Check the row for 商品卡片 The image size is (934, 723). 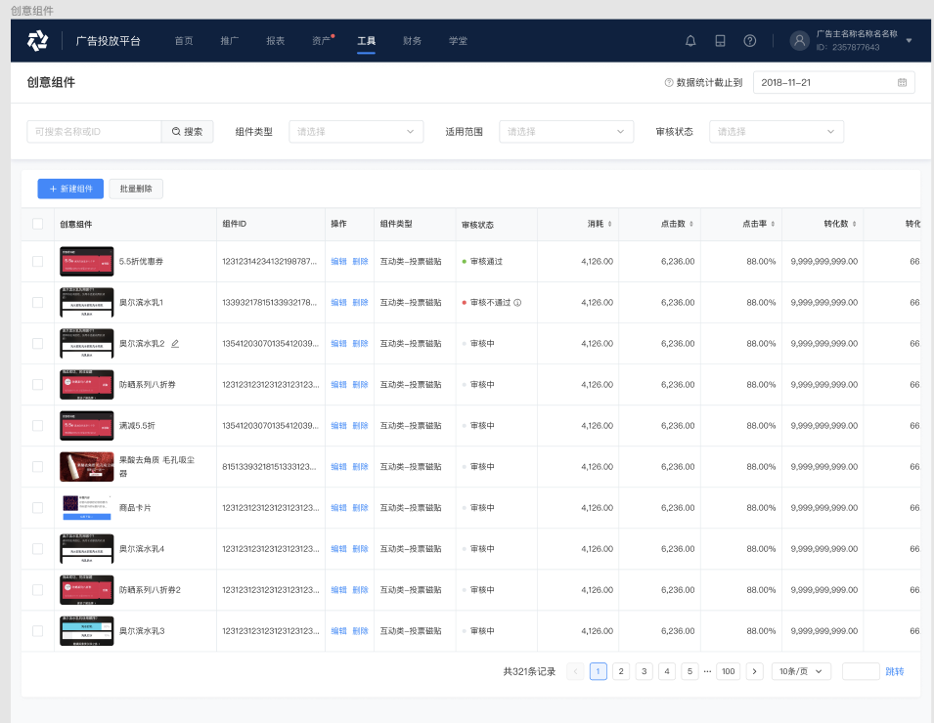coord(37,508)
